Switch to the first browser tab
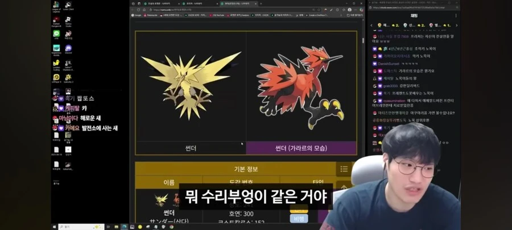 (x=160, y=3)
